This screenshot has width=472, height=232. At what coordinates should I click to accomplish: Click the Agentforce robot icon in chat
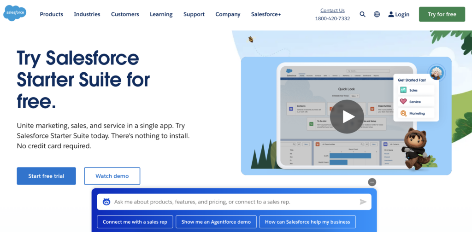[x=106, y=202]
